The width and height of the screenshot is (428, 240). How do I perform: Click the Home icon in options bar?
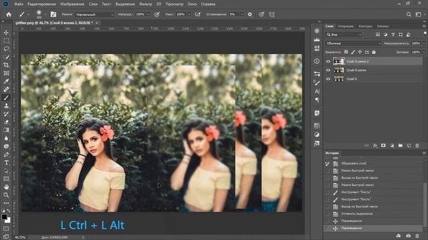pos(9,15)
